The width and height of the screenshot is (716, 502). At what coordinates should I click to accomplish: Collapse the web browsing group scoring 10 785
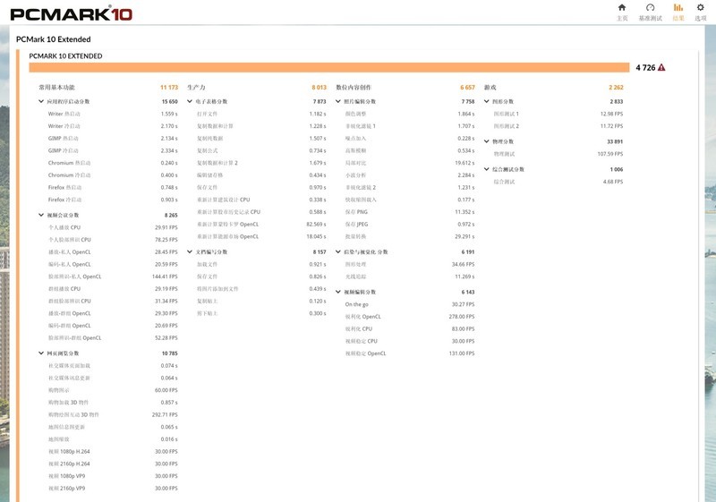coord(41,353)
